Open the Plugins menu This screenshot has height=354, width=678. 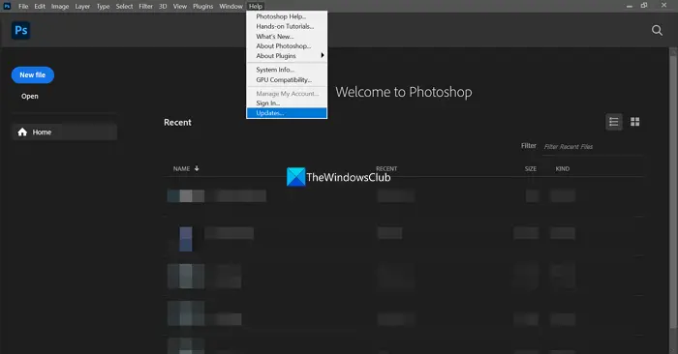(202, 6)
